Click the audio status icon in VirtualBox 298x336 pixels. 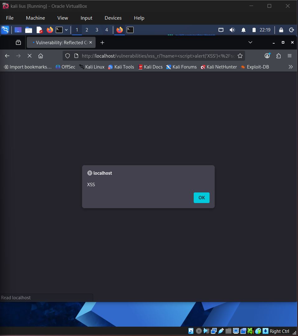[206, 331]
